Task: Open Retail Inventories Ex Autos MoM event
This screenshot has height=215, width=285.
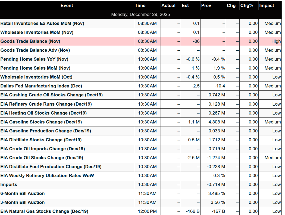Action: pyautogui.click(x=42, y=24)
